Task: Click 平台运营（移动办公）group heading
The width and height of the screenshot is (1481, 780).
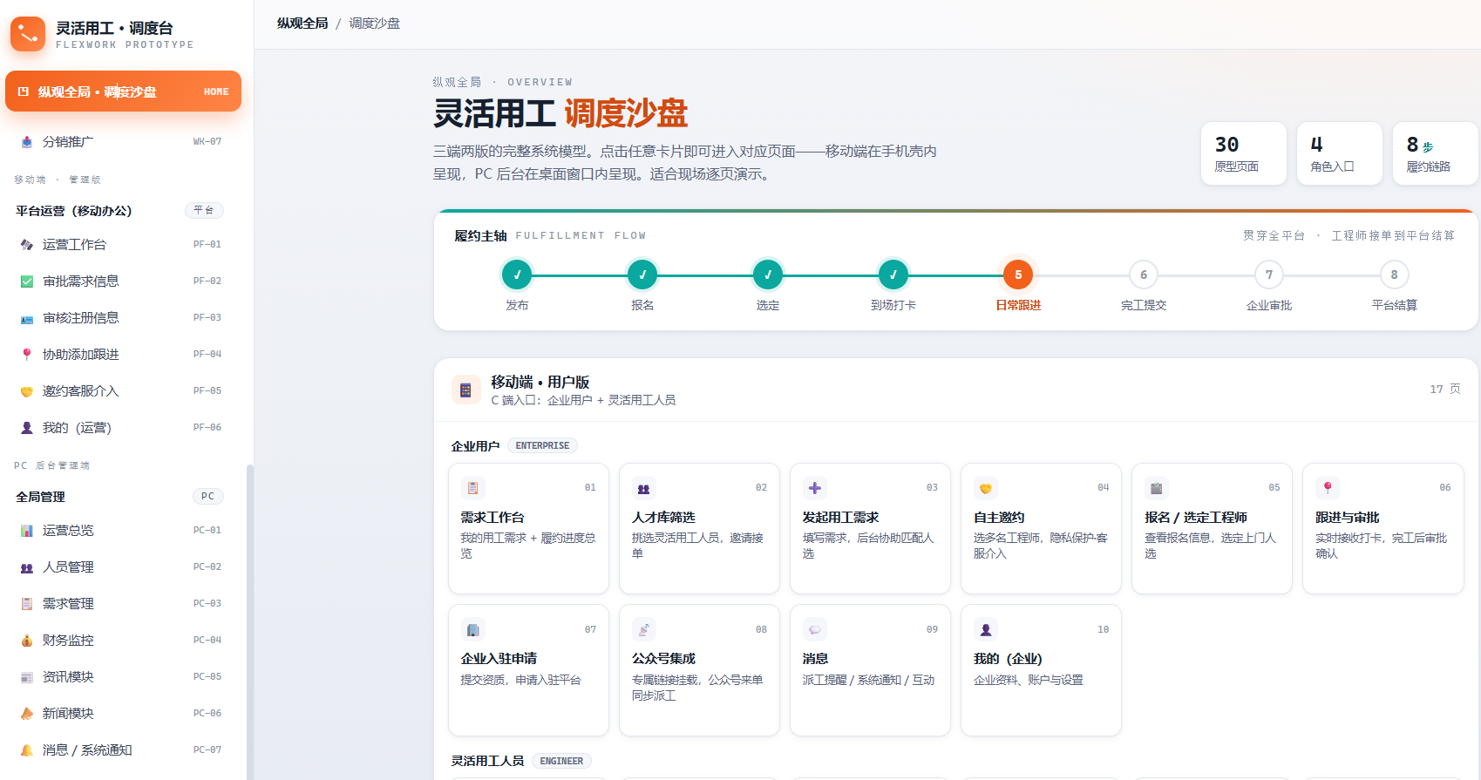Action: [x=74, y=210]
